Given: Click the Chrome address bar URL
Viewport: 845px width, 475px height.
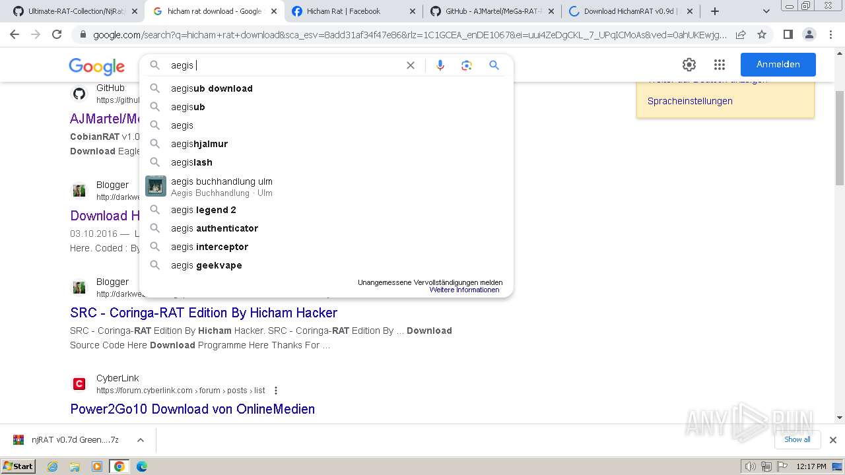Looking at the screenshot, I should 409,34.
